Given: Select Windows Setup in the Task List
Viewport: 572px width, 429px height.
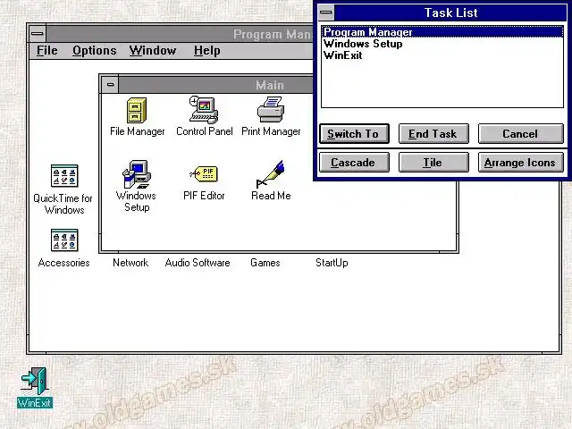Looking at the screenshot, I should click(442, 44).
